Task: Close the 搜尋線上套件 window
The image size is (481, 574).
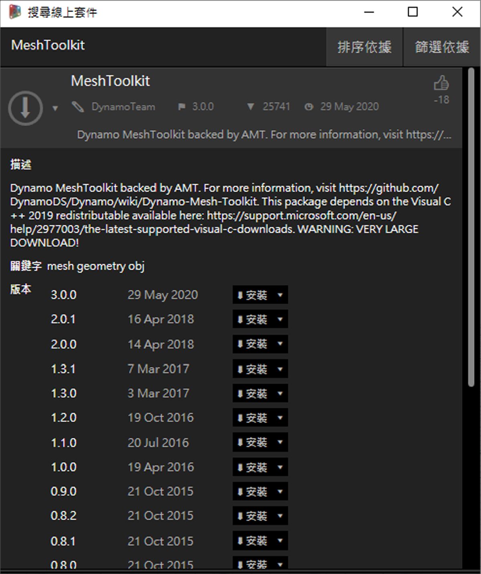Action: click(457, 12)
